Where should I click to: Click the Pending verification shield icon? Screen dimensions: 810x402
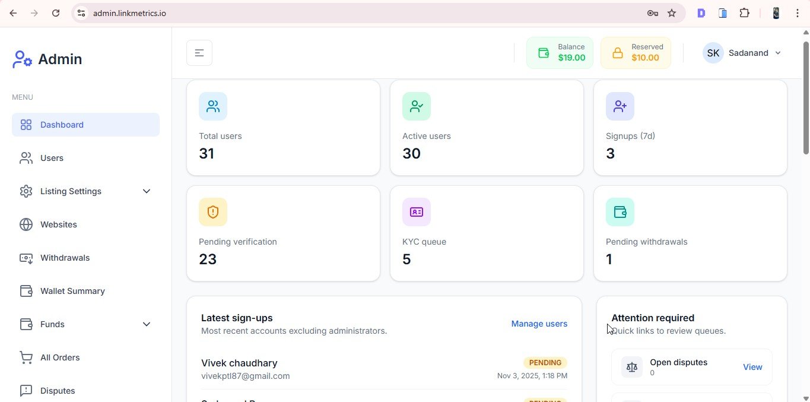(x=213, y=212)
